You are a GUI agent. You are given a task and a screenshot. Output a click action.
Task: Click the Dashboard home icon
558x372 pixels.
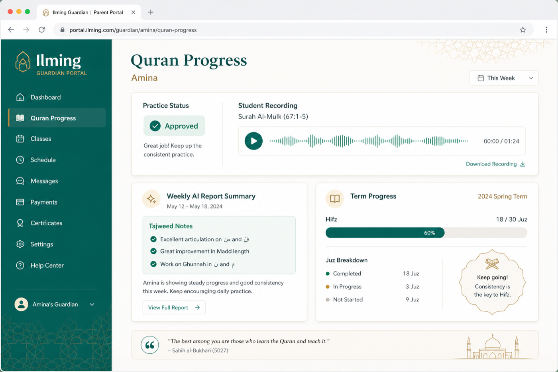20,97
